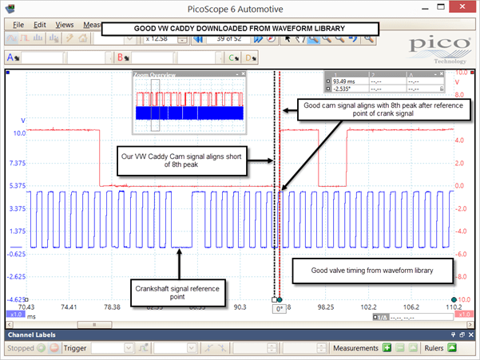This screenshot has width=480, height=360.
Task: Pin the Channel Labels panel
Action: (453, 334)
